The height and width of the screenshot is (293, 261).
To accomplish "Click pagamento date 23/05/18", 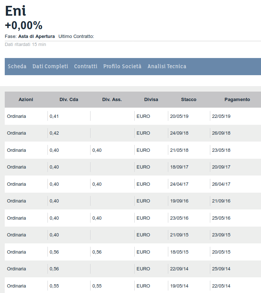I will pyautogui.click(x=221, y=150).
